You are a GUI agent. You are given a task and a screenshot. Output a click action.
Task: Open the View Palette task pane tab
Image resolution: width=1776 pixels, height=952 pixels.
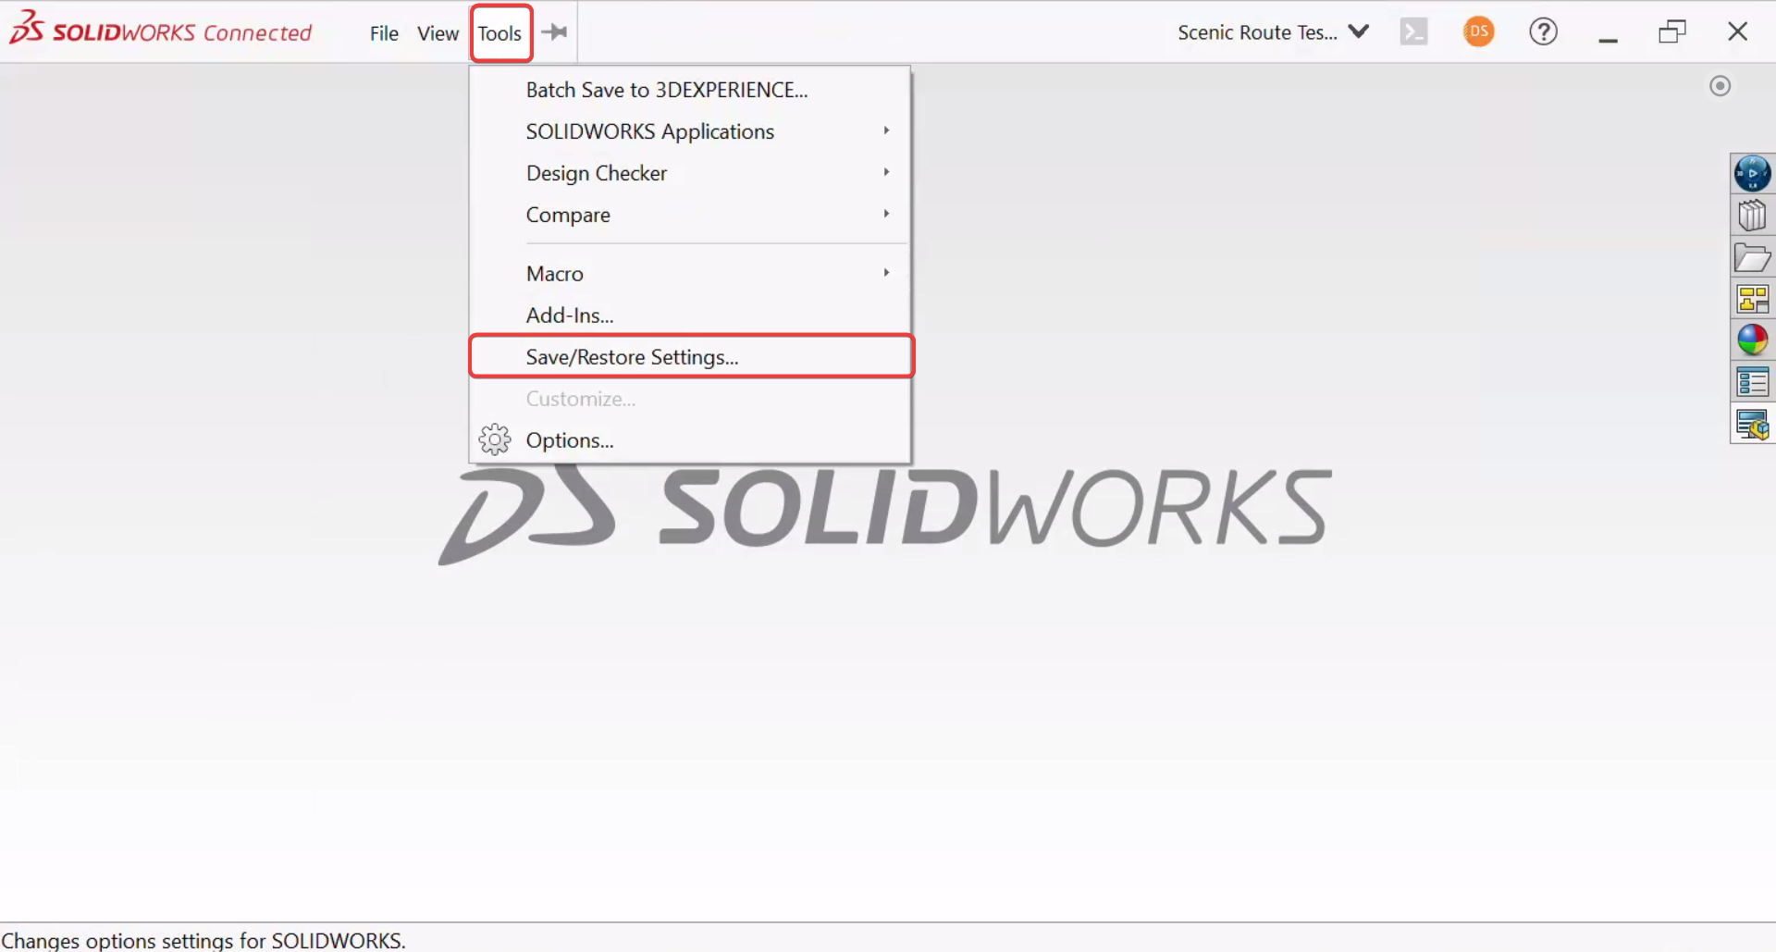click(x=1752, y=299)
